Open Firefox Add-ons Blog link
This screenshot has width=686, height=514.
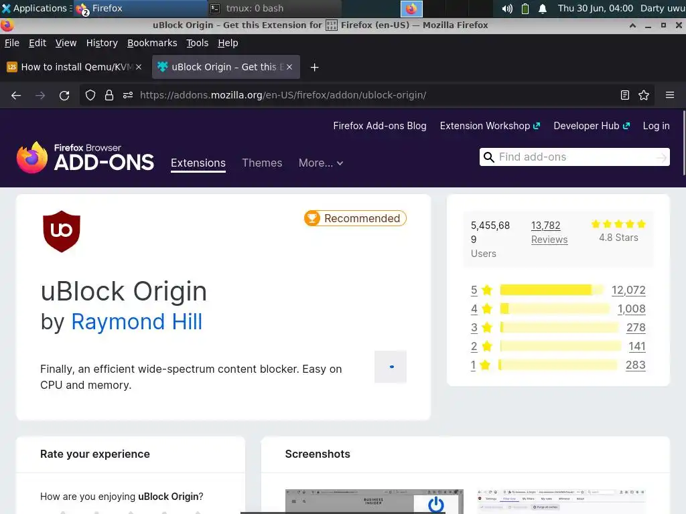(x=380, y=126)
